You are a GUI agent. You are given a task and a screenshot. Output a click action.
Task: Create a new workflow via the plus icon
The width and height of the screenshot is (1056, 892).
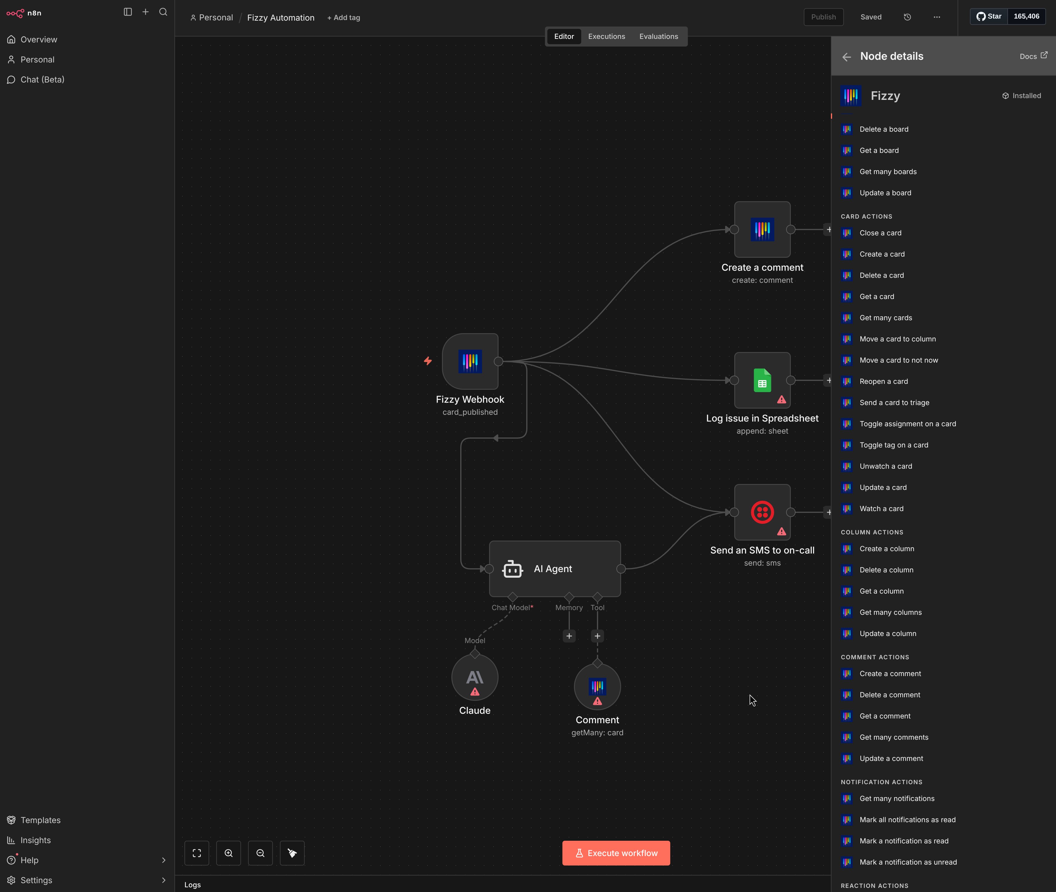click(x=146, y=11)
